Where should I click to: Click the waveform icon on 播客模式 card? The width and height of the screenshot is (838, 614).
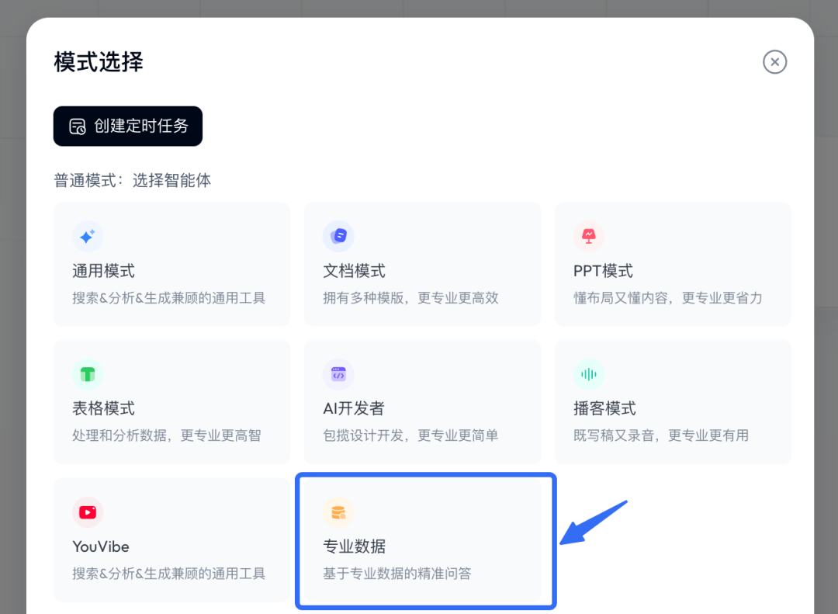589,373
